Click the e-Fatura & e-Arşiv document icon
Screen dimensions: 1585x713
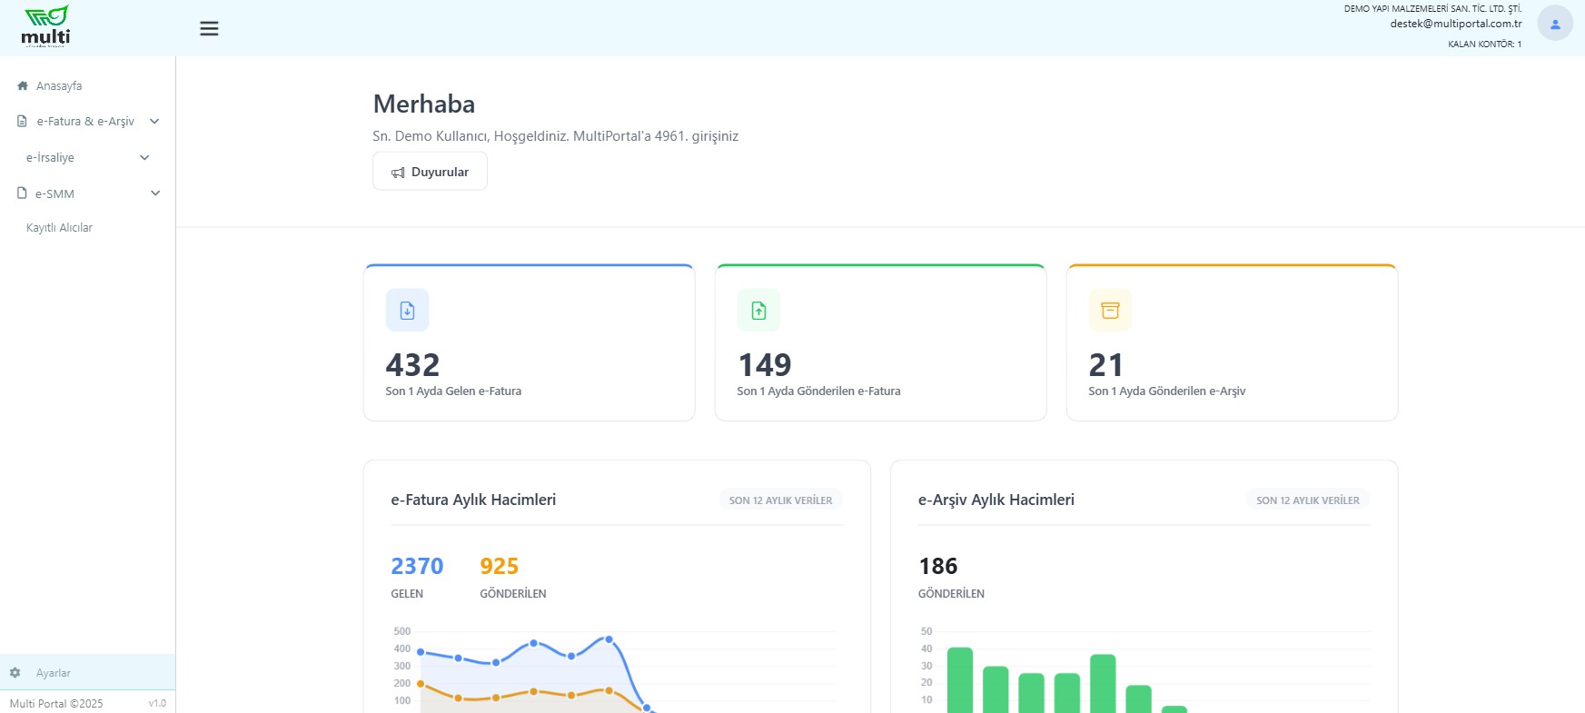click(x=23, y=121)
